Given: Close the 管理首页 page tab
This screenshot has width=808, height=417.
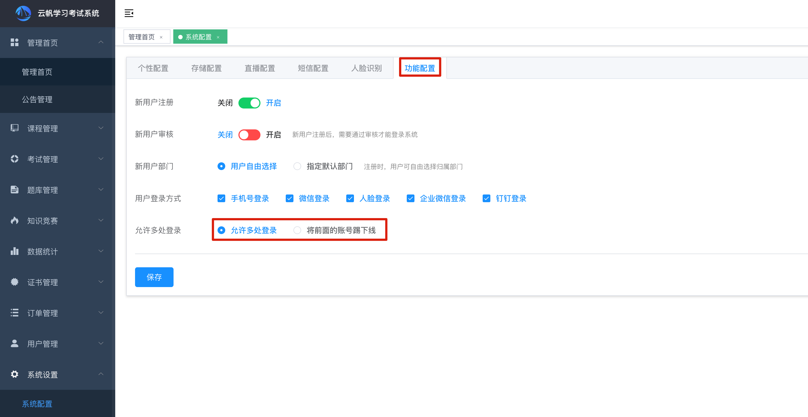Looking at the screenshot, I should [x=161, y=37].
